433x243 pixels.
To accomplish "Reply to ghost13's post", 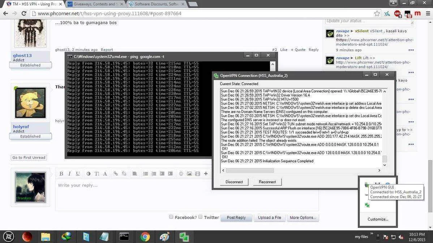I will 314,50.
